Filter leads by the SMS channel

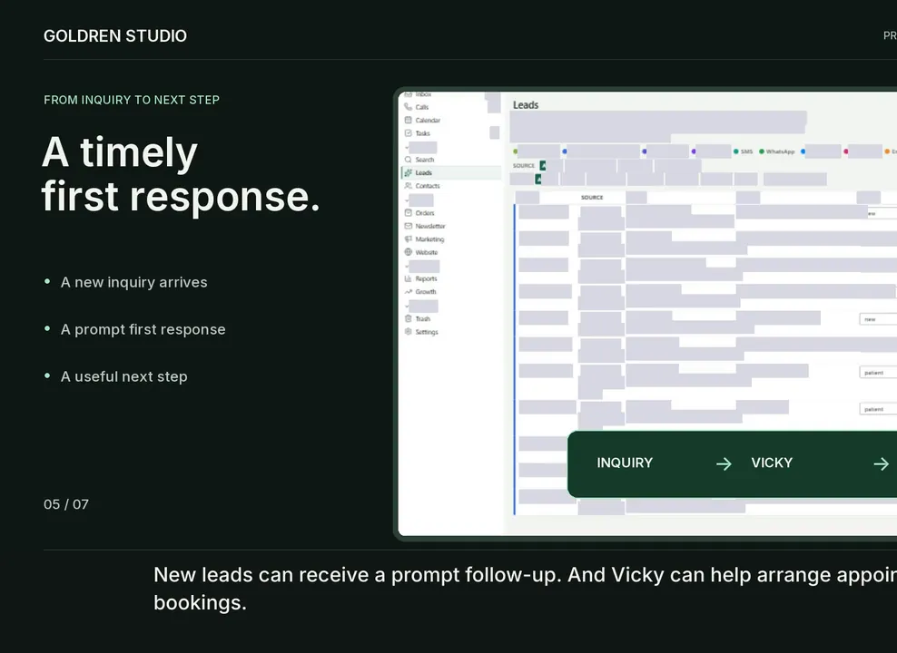pyautogui.click(x=744, y=151)
